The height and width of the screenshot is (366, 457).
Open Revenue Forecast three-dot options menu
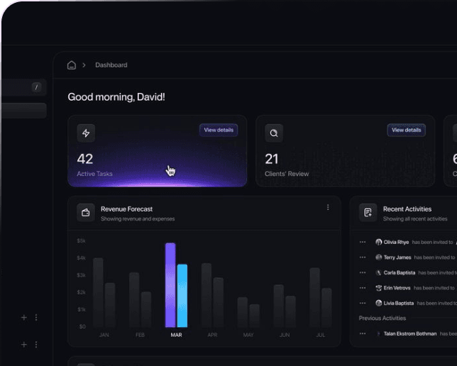pyautogui.click(x=328, y=208)
